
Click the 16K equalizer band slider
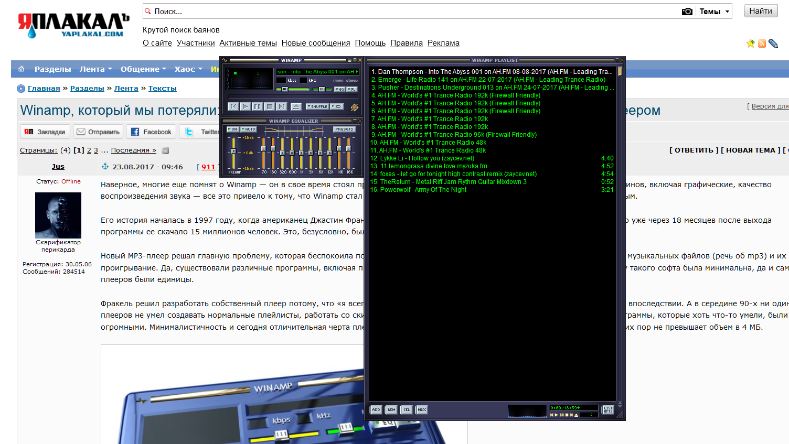349,152
